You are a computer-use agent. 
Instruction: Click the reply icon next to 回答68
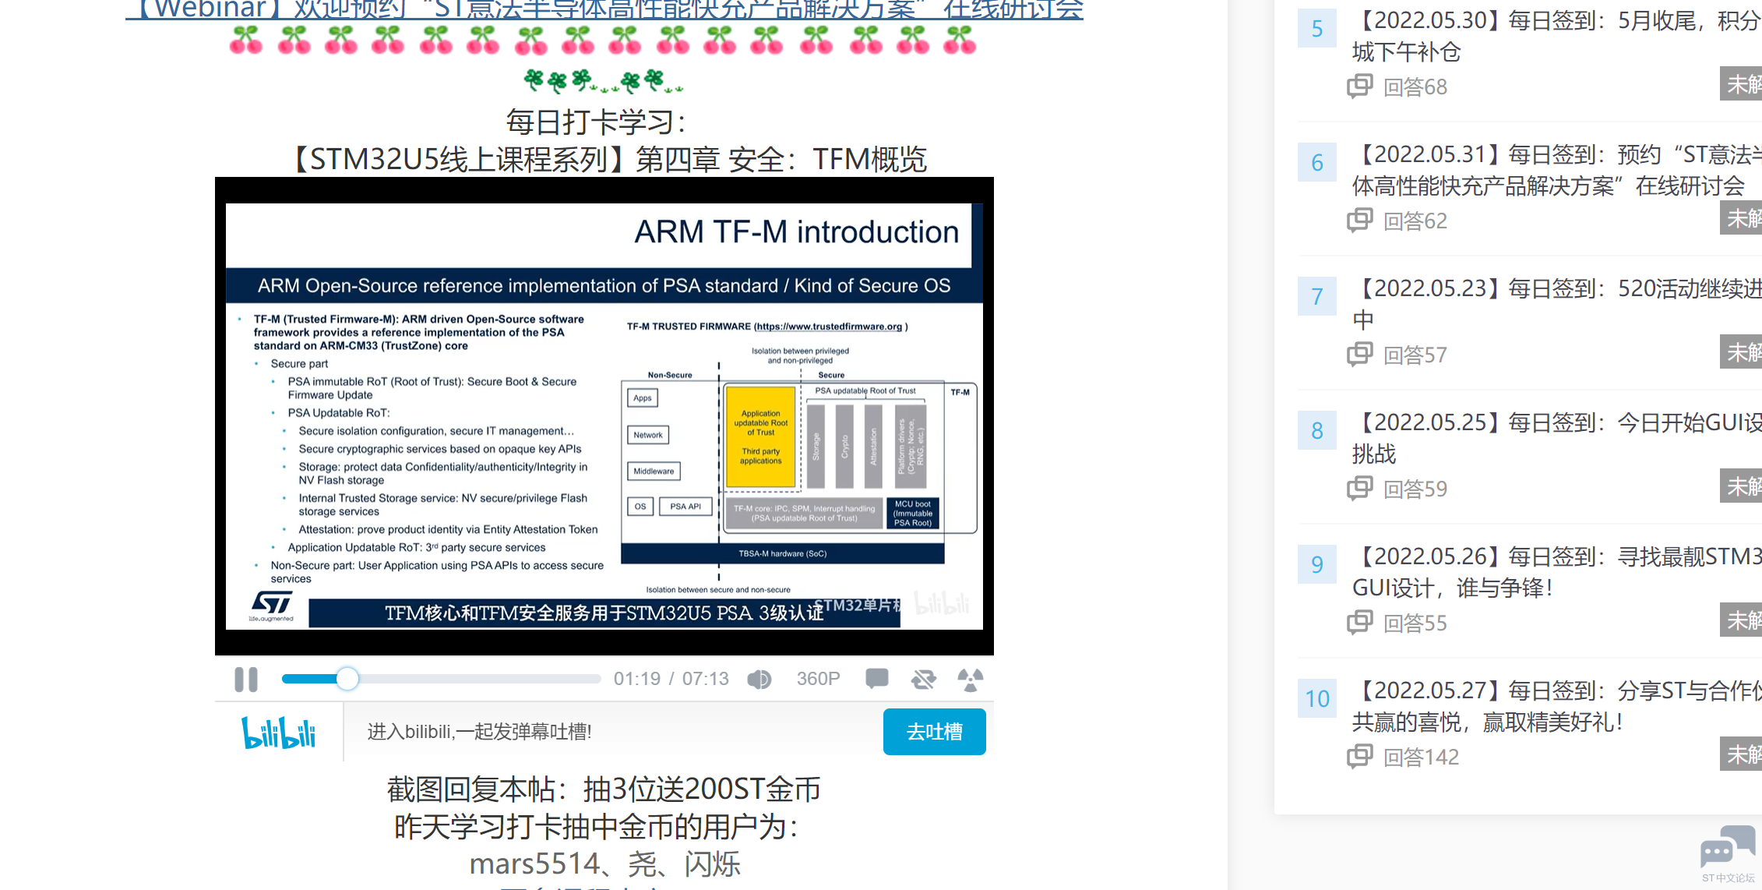point(1360,86)
